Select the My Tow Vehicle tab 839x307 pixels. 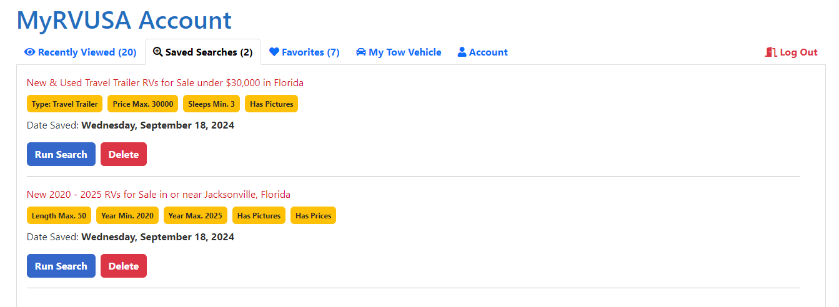[399, 52]
